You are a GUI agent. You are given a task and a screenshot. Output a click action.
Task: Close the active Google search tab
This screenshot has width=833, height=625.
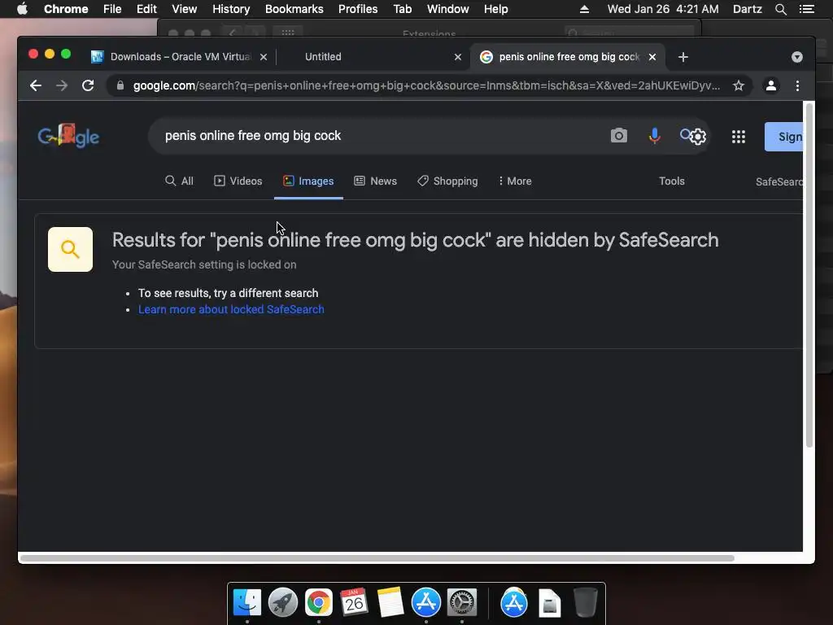652,57
